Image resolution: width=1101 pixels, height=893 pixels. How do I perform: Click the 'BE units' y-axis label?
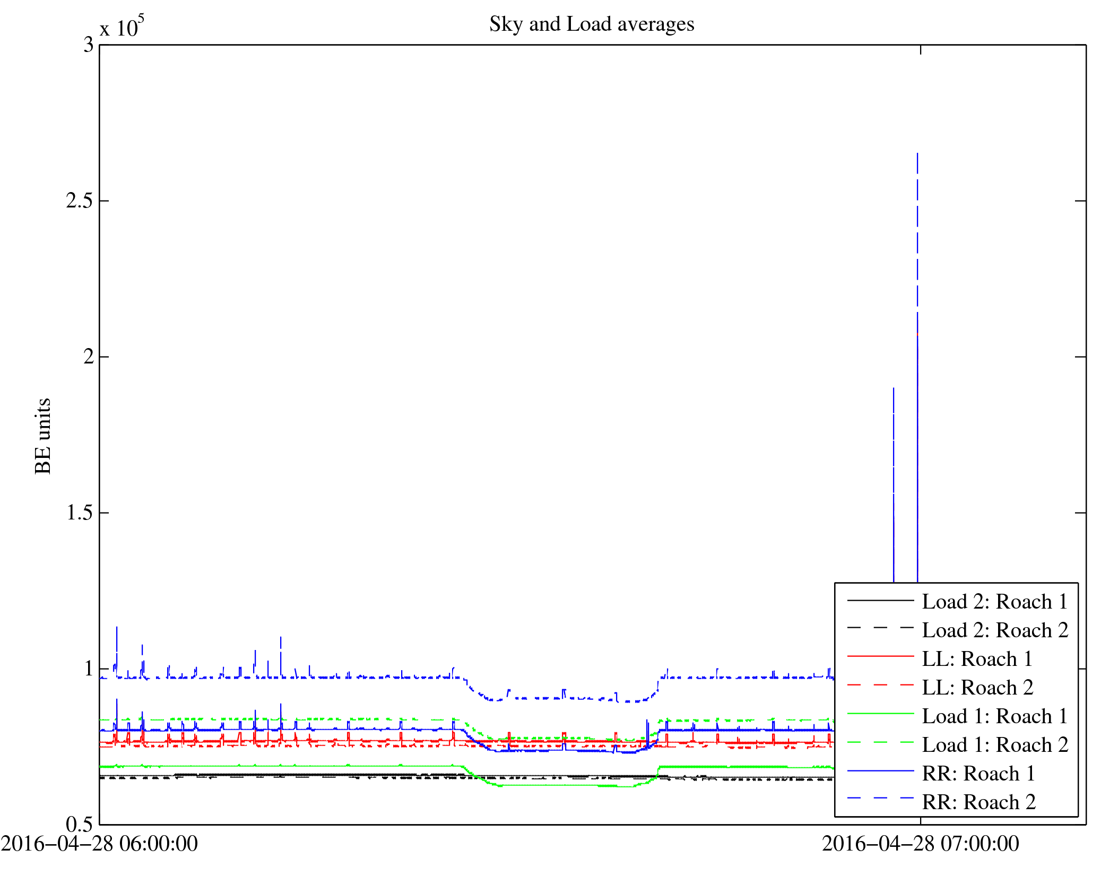(42, 436)
